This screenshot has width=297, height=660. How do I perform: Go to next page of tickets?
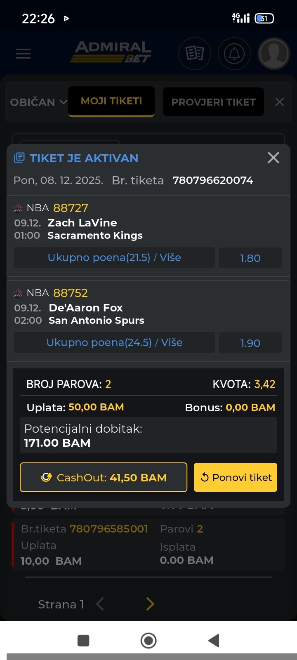point(150,604)
